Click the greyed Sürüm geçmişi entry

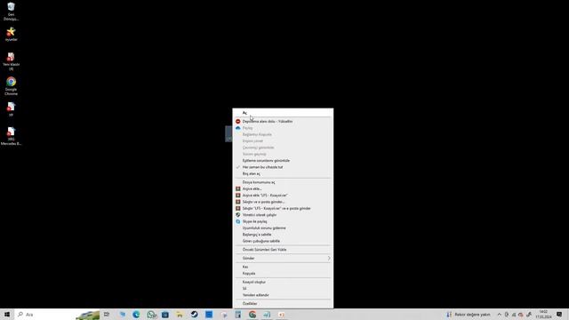[x=283, y=154]
